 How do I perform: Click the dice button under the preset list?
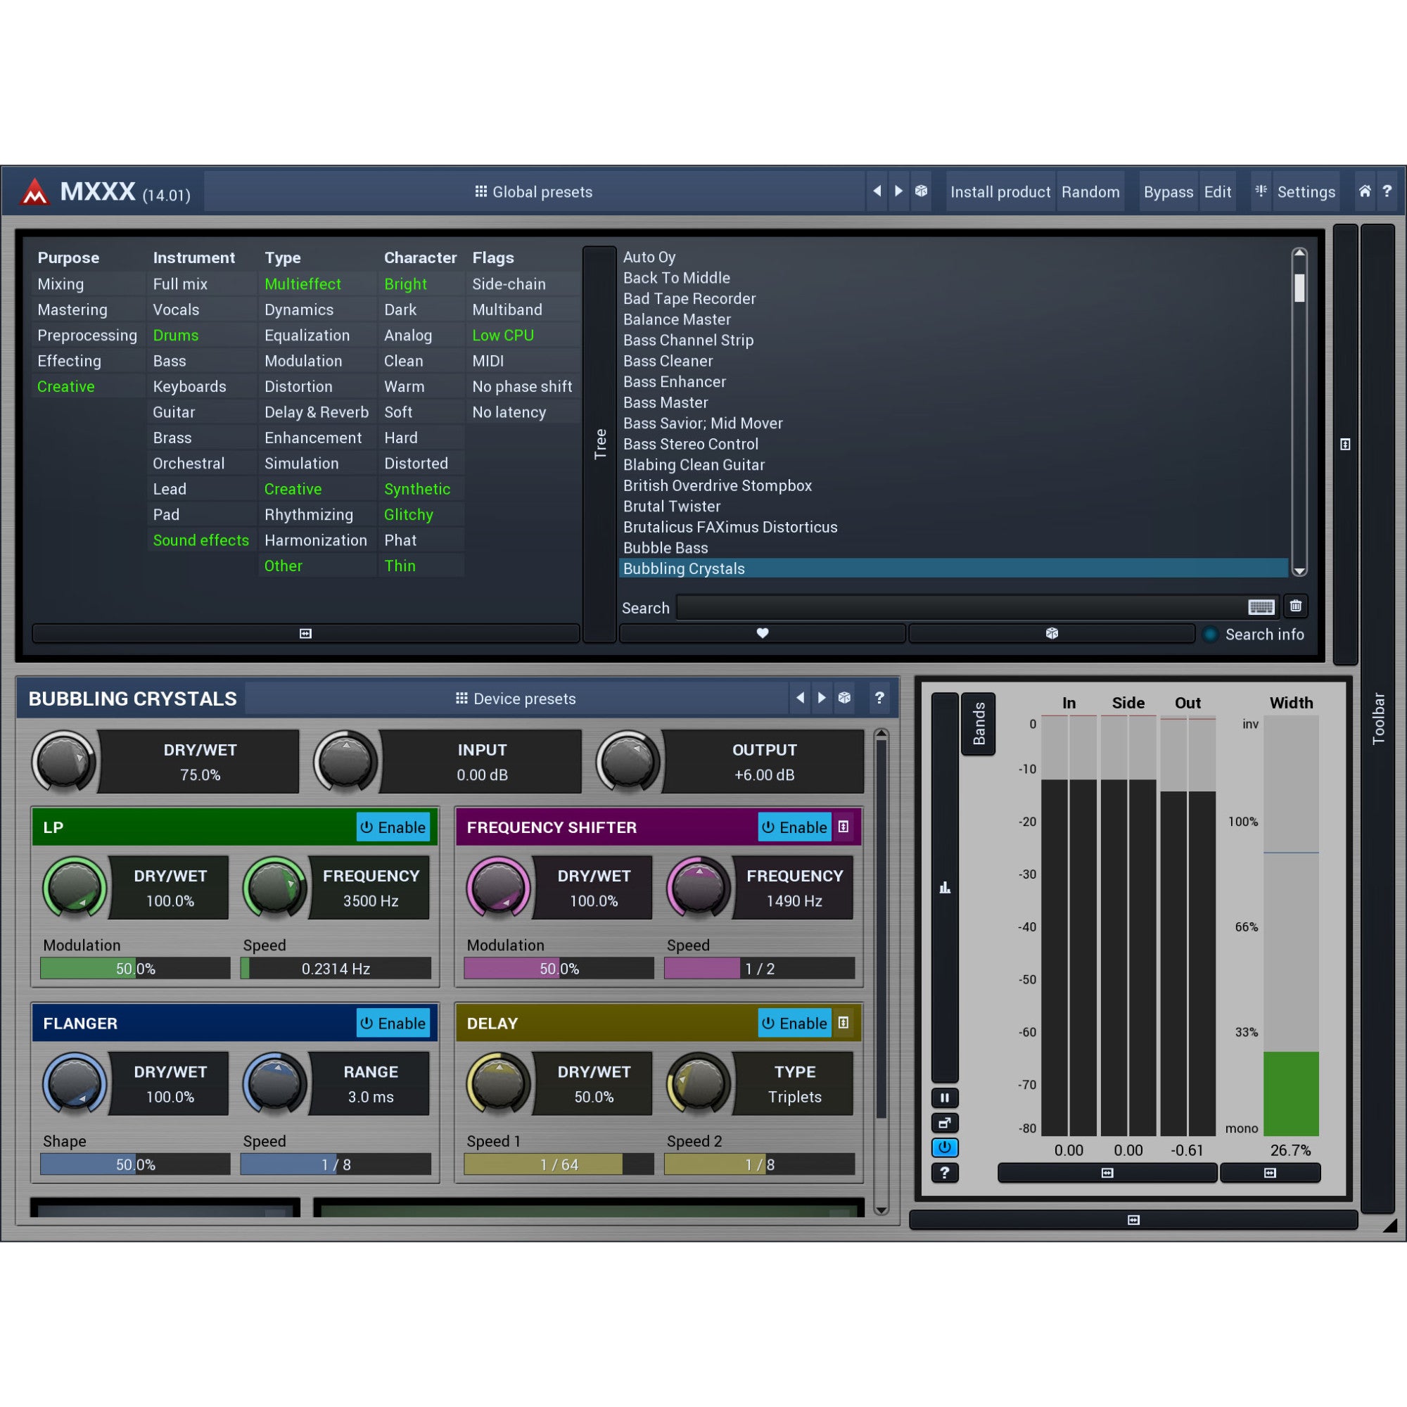tap(1052, 634)
